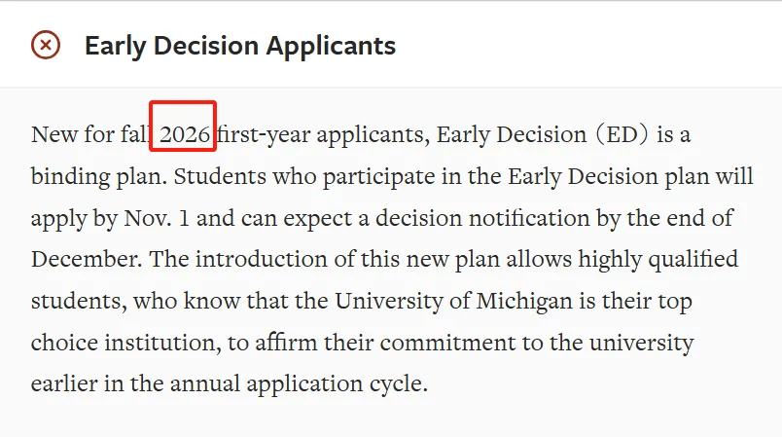Click the Early Decision Applicants heading
This screenshot has height=437, width=782.
pos(240,46)
